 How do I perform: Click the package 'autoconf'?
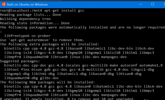(129, 65)
